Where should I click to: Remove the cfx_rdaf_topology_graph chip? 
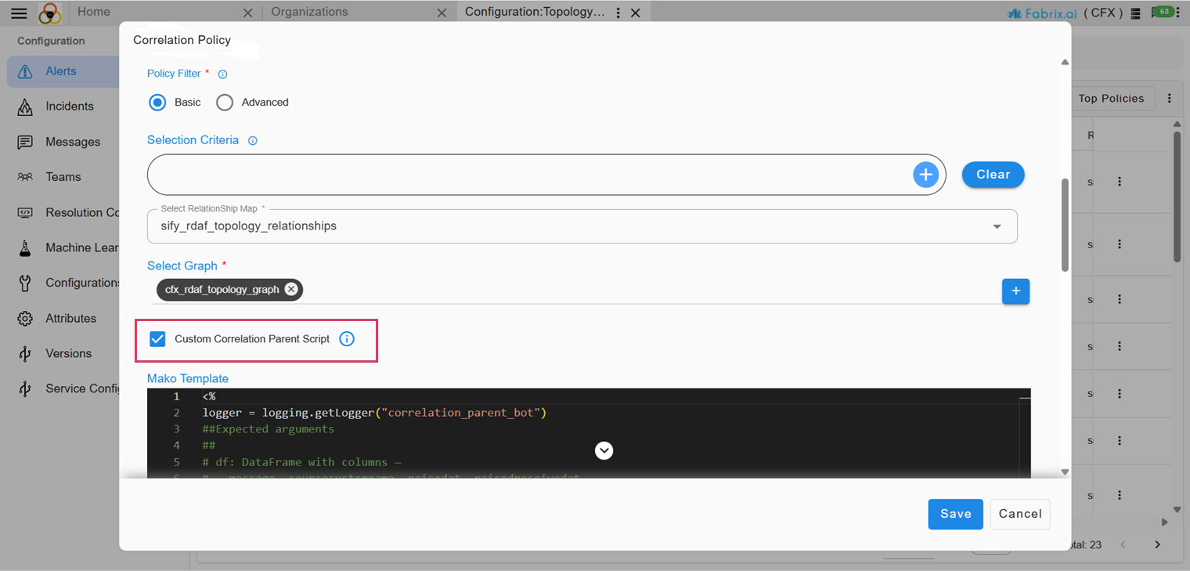[291, 289]
